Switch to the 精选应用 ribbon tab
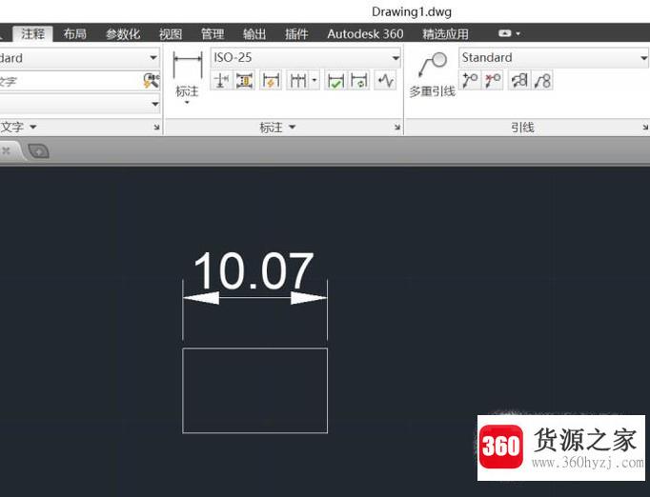 coord(445,34)
